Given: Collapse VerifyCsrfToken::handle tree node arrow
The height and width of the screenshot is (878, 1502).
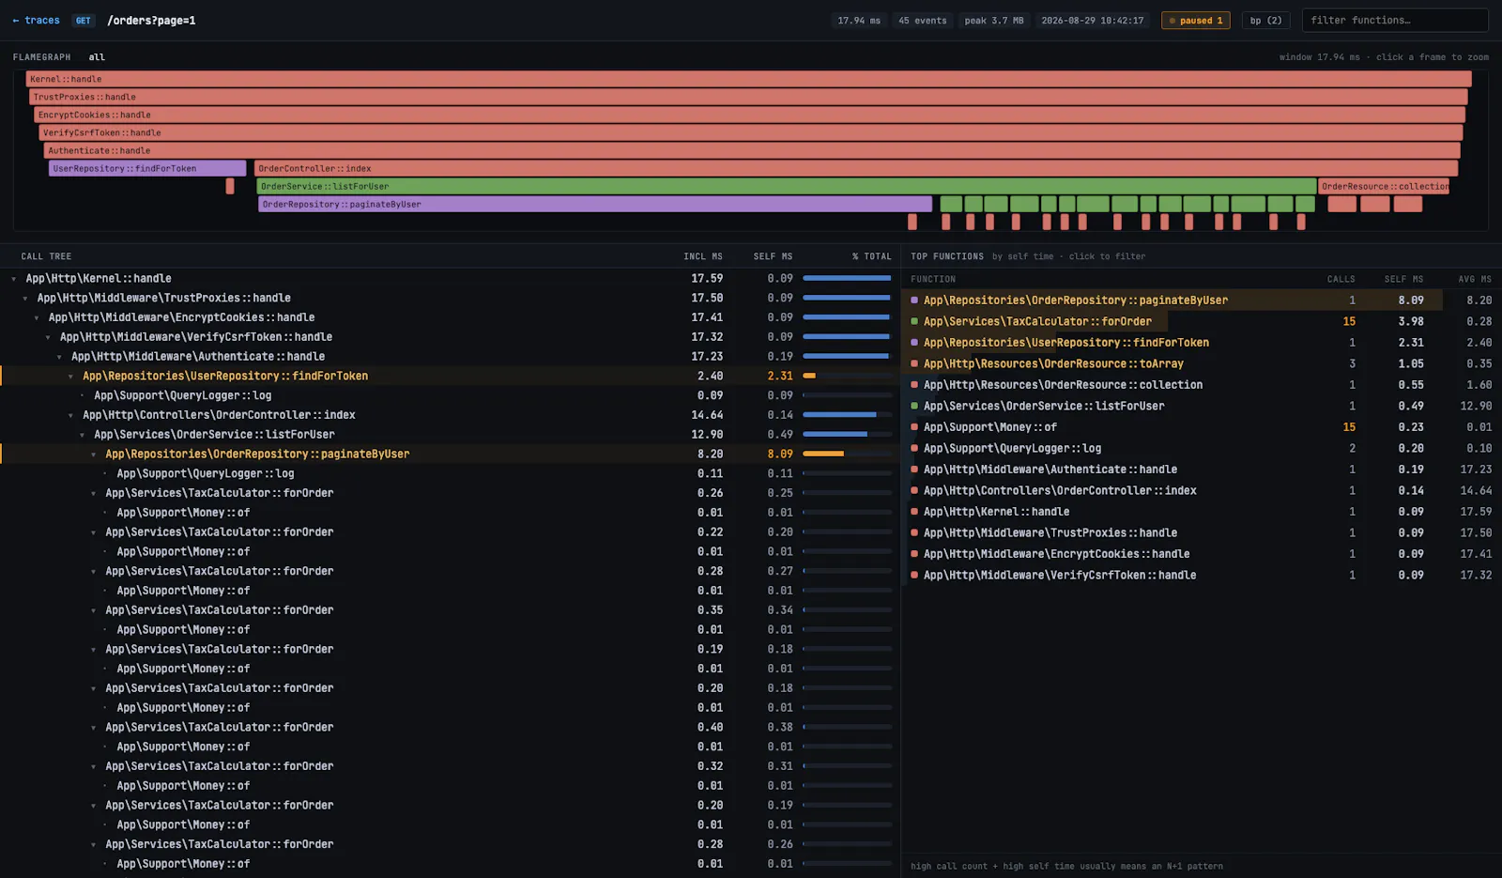Looking at the screenshot, I should click(x=48, y=337).
